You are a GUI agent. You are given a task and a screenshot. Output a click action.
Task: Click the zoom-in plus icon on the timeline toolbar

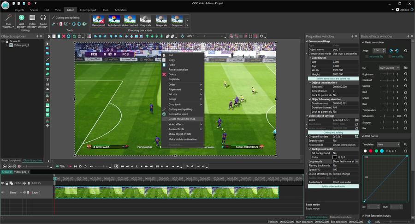click(x=5, y=166)
